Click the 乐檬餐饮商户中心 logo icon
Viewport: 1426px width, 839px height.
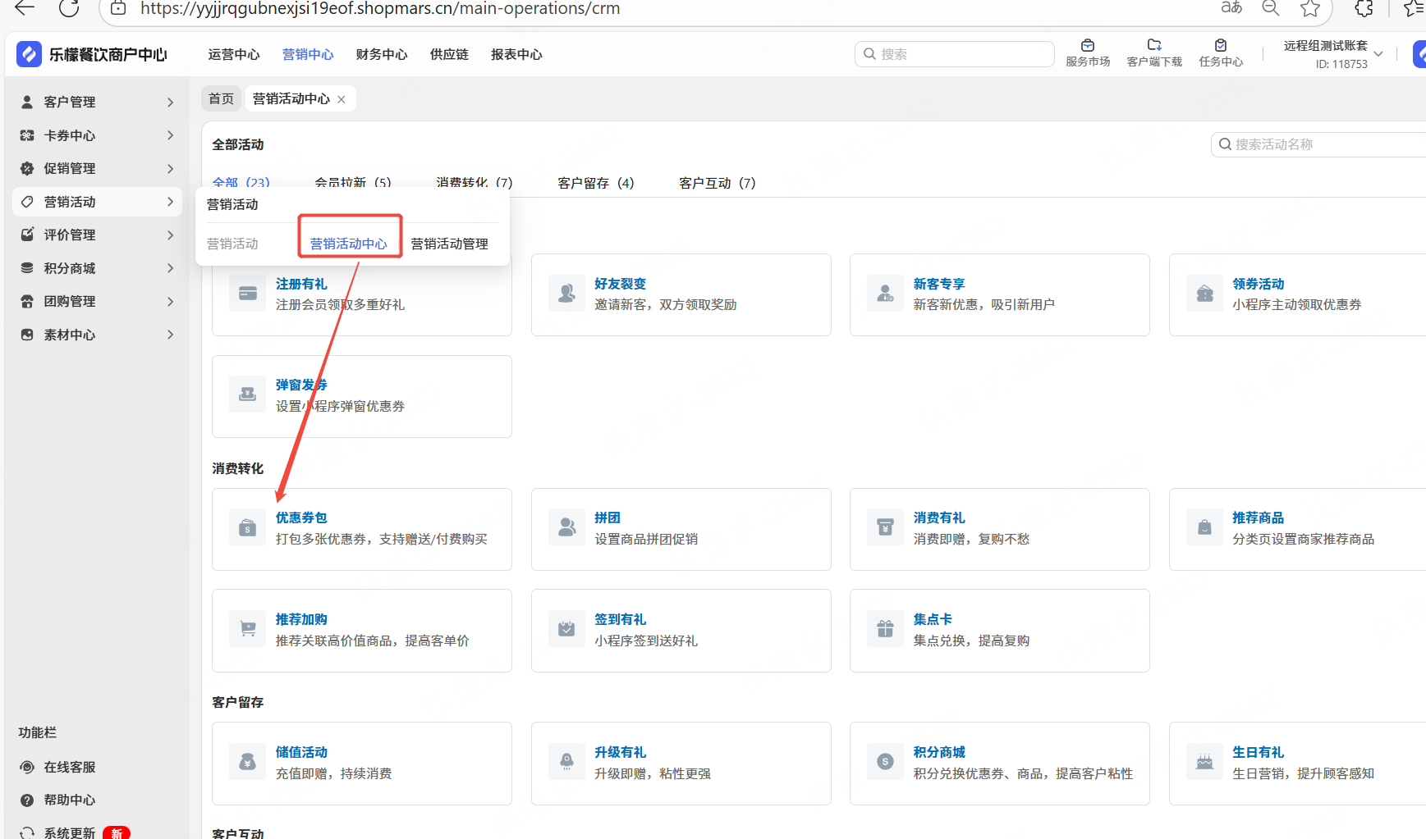29,54
